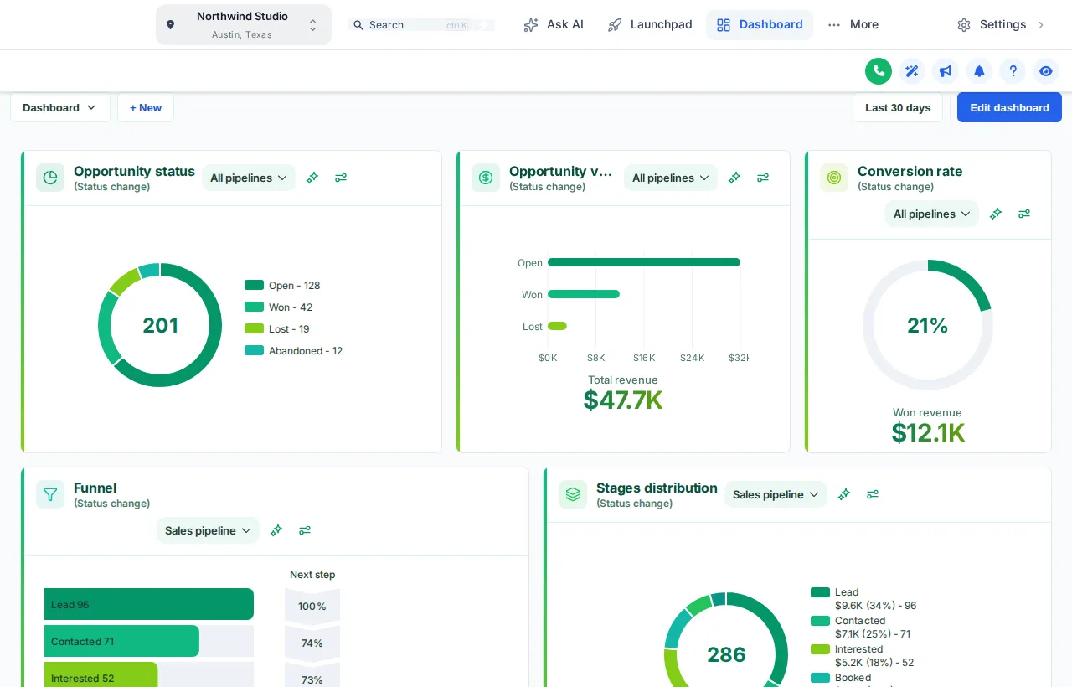The image size is (1072, 687).
Task: Toggle Contacted series in Stages distribution legend
Action: coord(862,627)
